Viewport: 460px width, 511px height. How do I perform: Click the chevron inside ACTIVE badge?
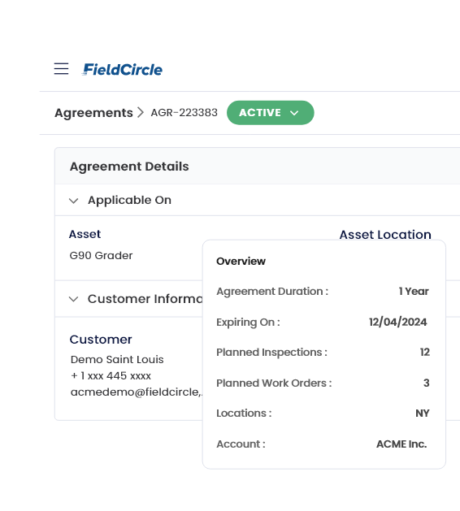tap(294, 113)
